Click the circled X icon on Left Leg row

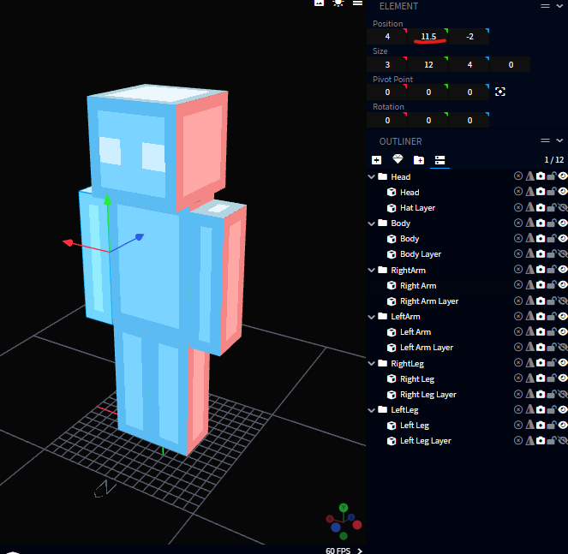518,426
